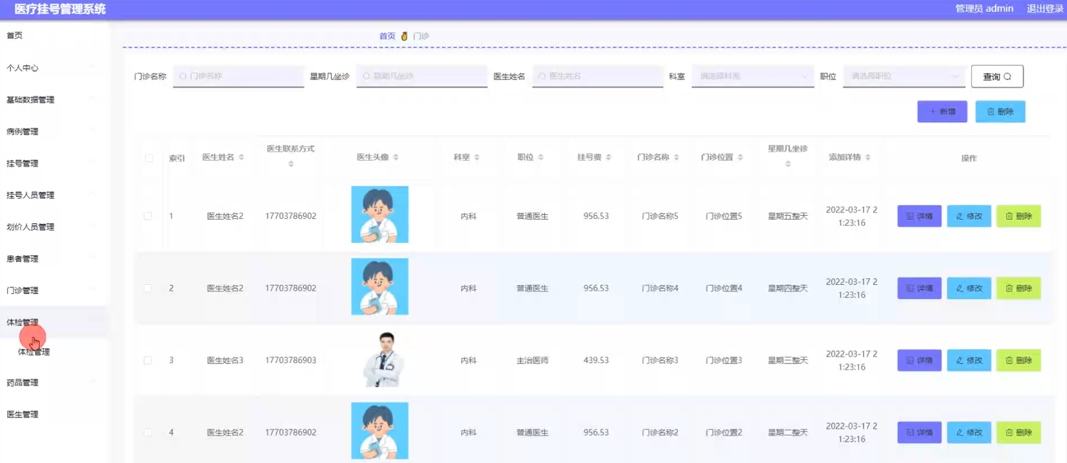Open 详情 for the 门诊名称5 row
Viewport: 1067px width, 463px height.
click(x=919, y=216)
